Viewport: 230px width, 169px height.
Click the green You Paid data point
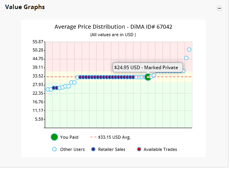click(x=148, y=77)
